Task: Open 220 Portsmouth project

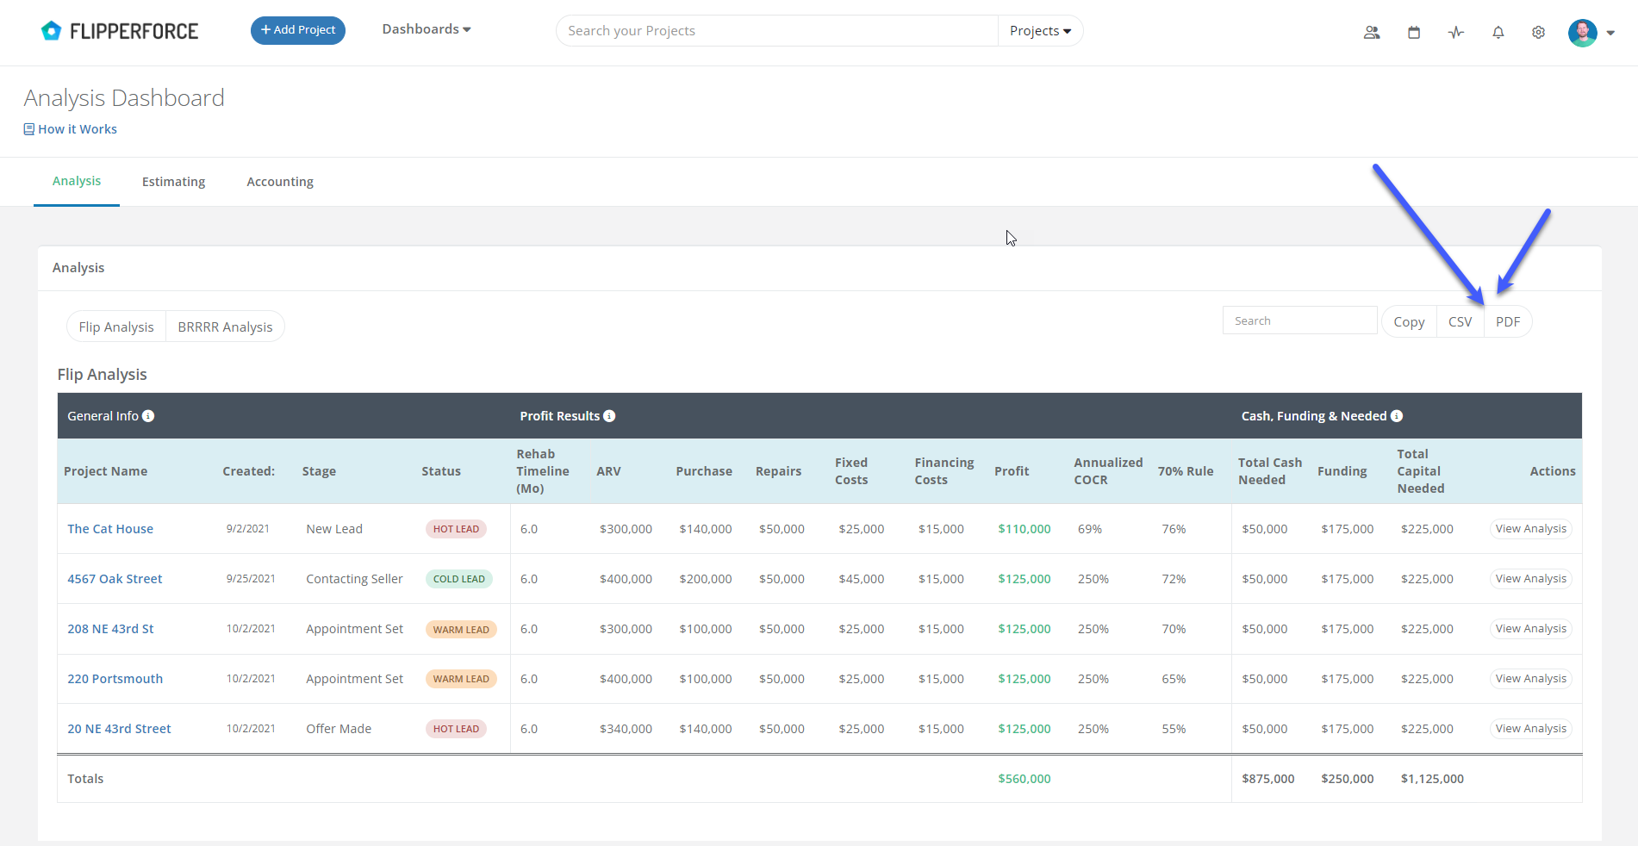Action: point(115,679)
